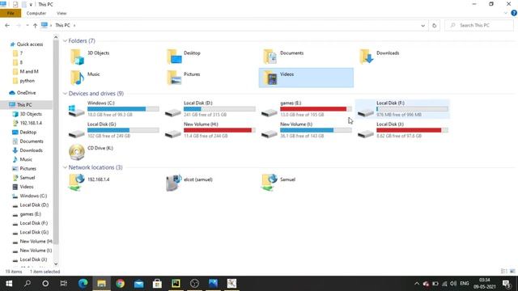This screenshot has height=291, width=518.
Task: Click the volume icon in system tray
Action: pyautogui.click(x=453, y=284)
